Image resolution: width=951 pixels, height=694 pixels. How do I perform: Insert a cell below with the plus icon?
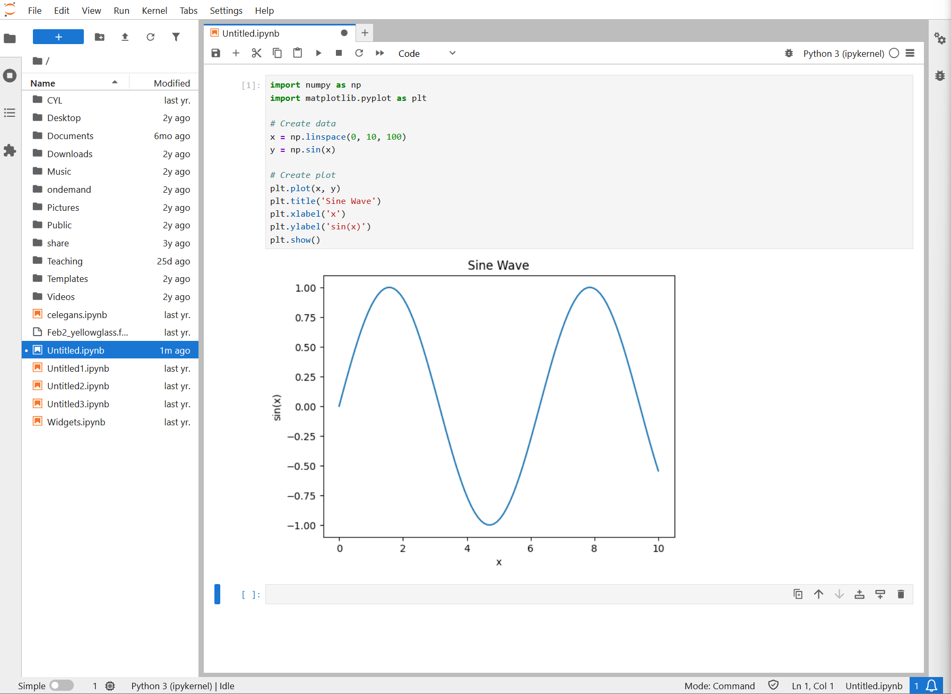[236, 53]
